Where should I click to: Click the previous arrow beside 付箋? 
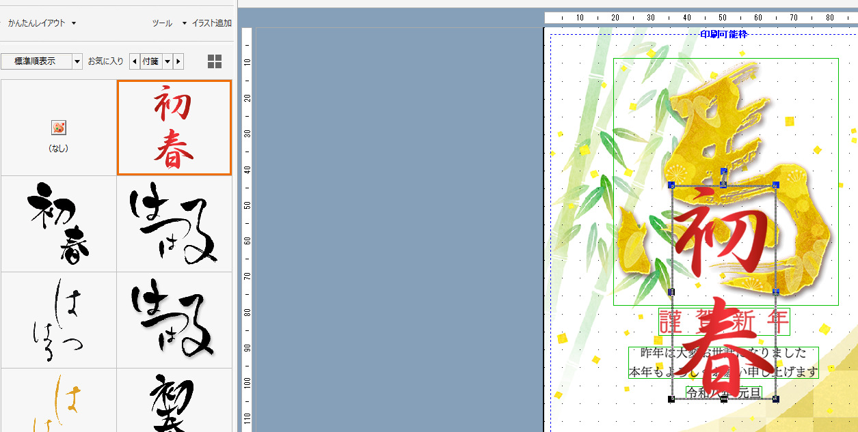pyautogui.click(x=134, y=61)
